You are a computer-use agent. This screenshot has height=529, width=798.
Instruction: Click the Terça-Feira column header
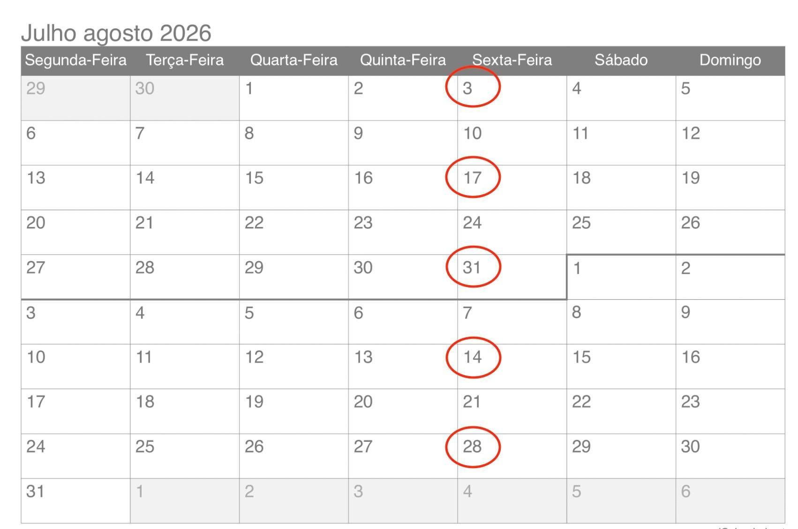tap(185, 60)
